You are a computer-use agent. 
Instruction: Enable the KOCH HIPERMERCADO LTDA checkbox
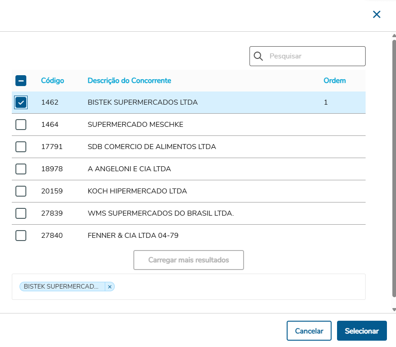[x=21, y=191]
